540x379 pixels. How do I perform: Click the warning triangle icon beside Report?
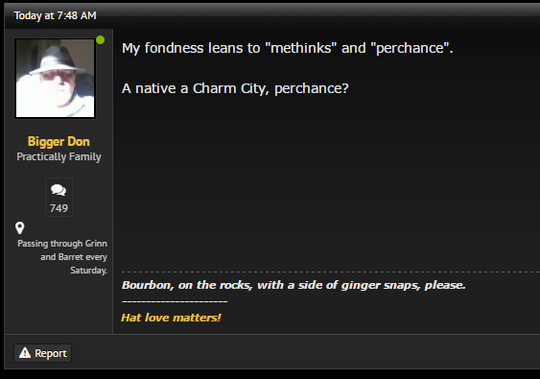click(25, 353)
